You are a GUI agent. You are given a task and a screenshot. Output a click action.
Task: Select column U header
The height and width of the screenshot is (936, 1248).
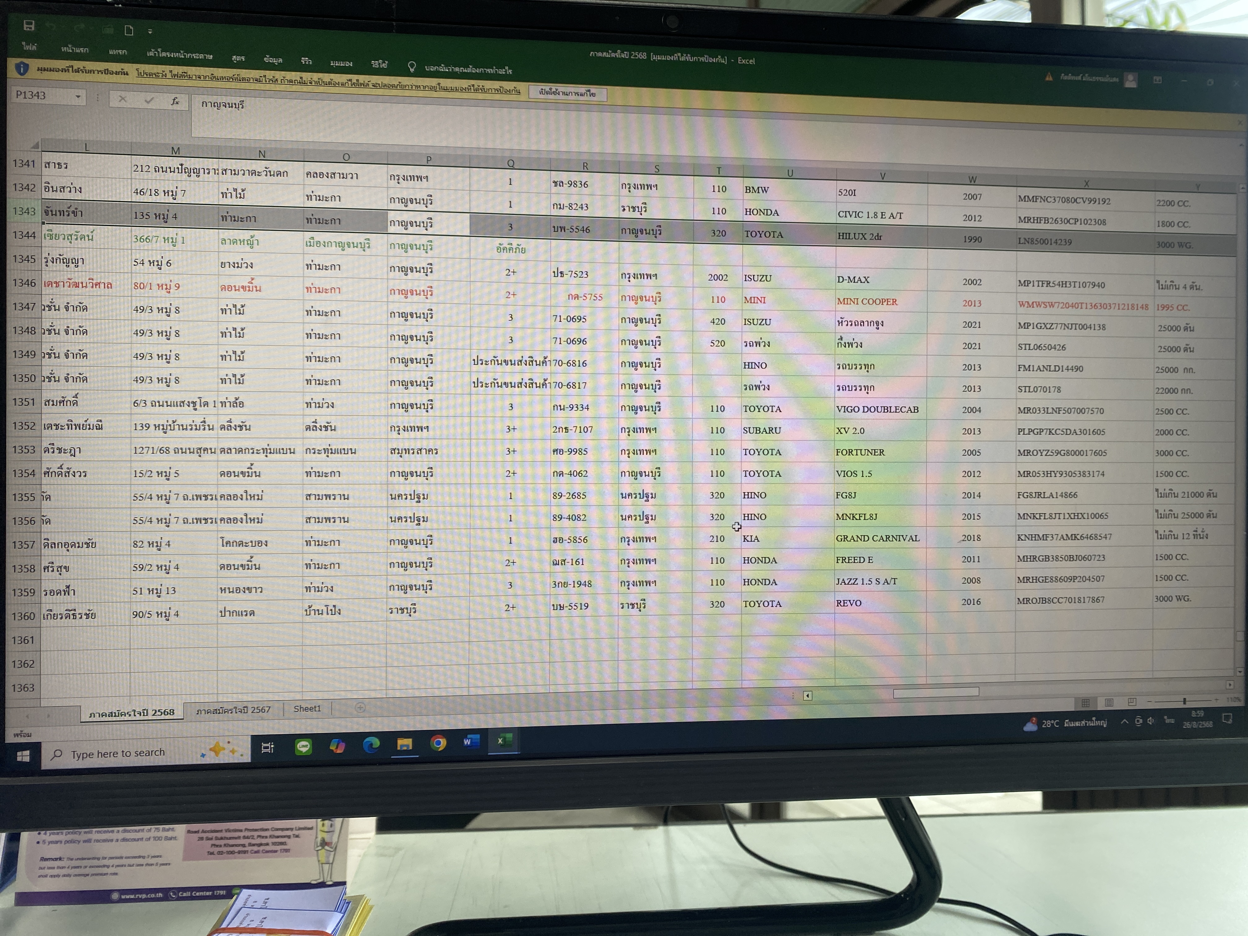tap(790, 173)
